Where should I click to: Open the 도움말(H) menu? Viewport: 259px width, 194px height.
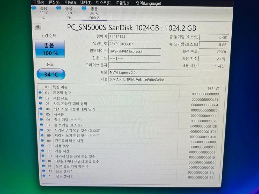(x=124, y=3)
